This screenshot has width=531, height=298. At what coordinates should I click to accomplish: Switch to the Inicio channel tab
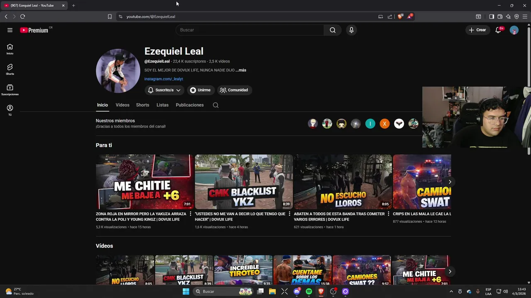coord(102,105)
